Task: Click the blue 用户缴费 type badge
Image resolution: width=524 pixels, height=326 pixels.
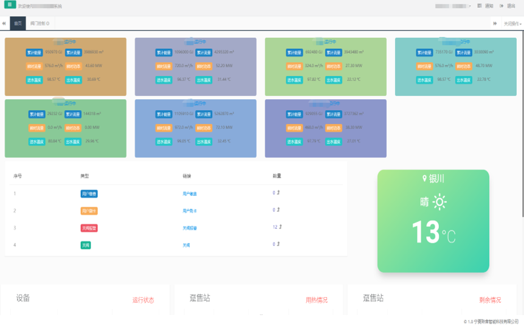Action: pyautogui.click(x=89, y=193)
